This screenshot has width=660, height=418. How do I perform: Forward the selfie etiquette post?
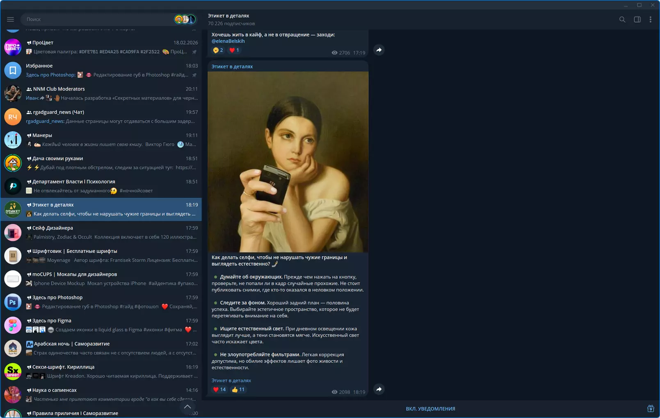379,389
